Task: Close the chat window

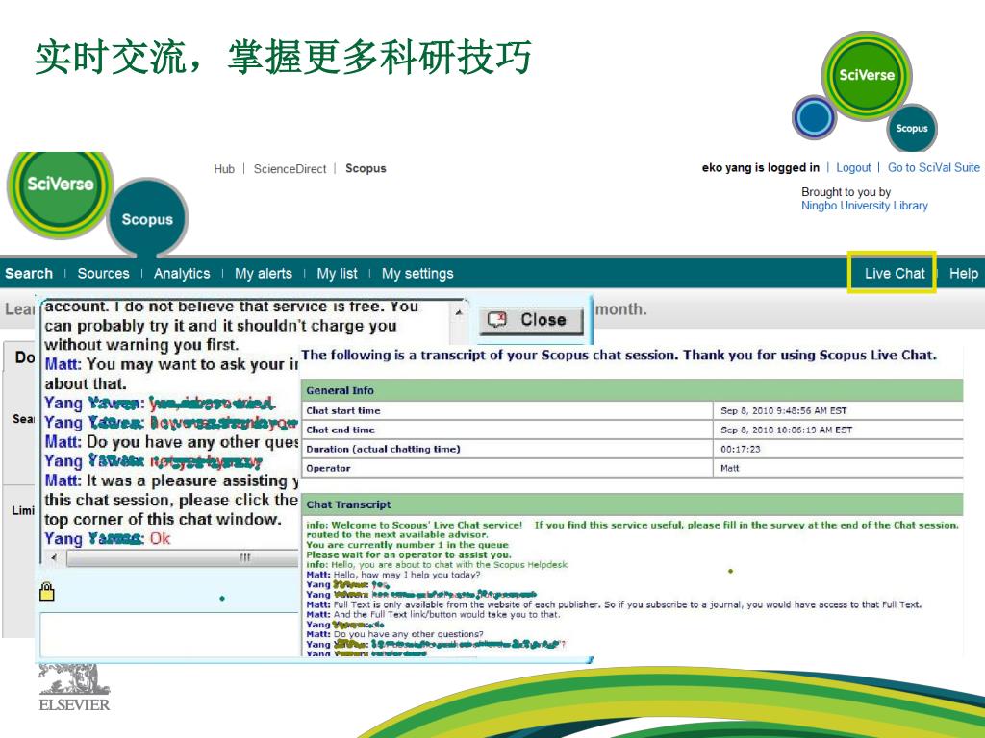Action: coord(531,320)
